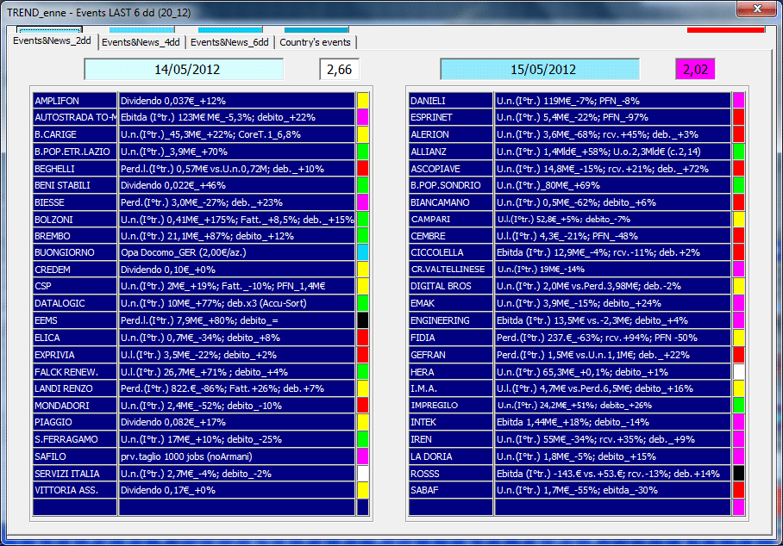Select the BUONGIORNO company cell
Screen dimensions: 783x546
point(75,252)
